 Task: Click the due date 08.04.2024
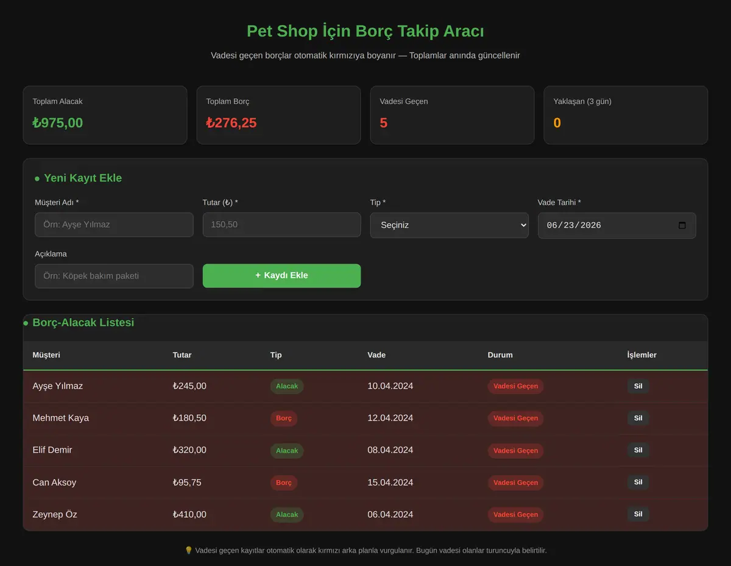390,450
